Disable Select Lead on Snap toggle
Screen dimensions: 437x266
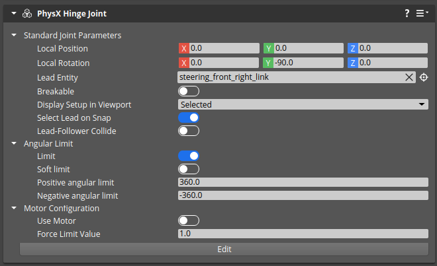[189, 117]
